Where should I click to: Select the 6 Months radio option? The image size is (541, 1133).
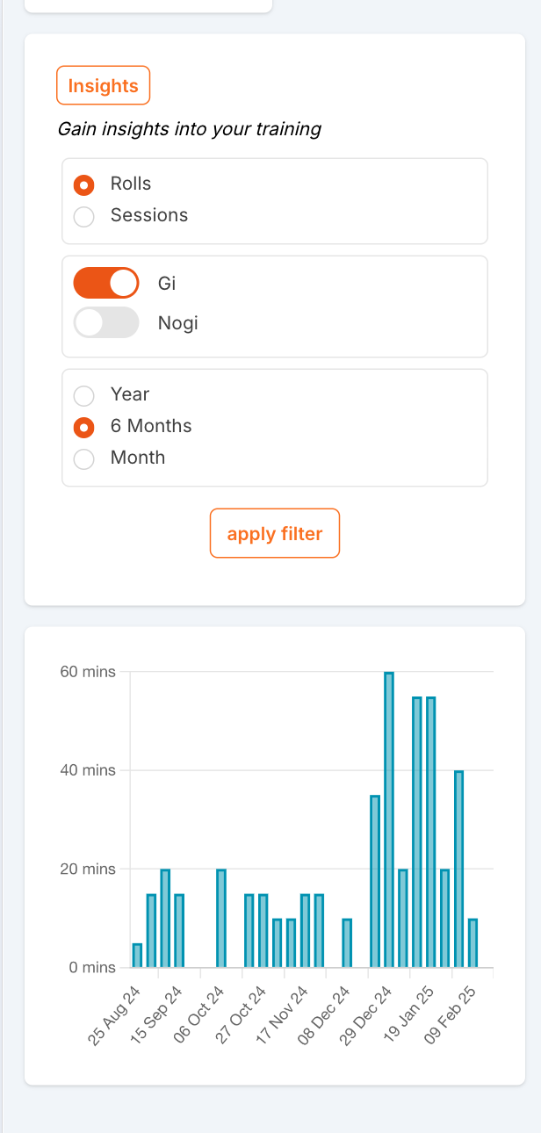click(x=84, y=427)
